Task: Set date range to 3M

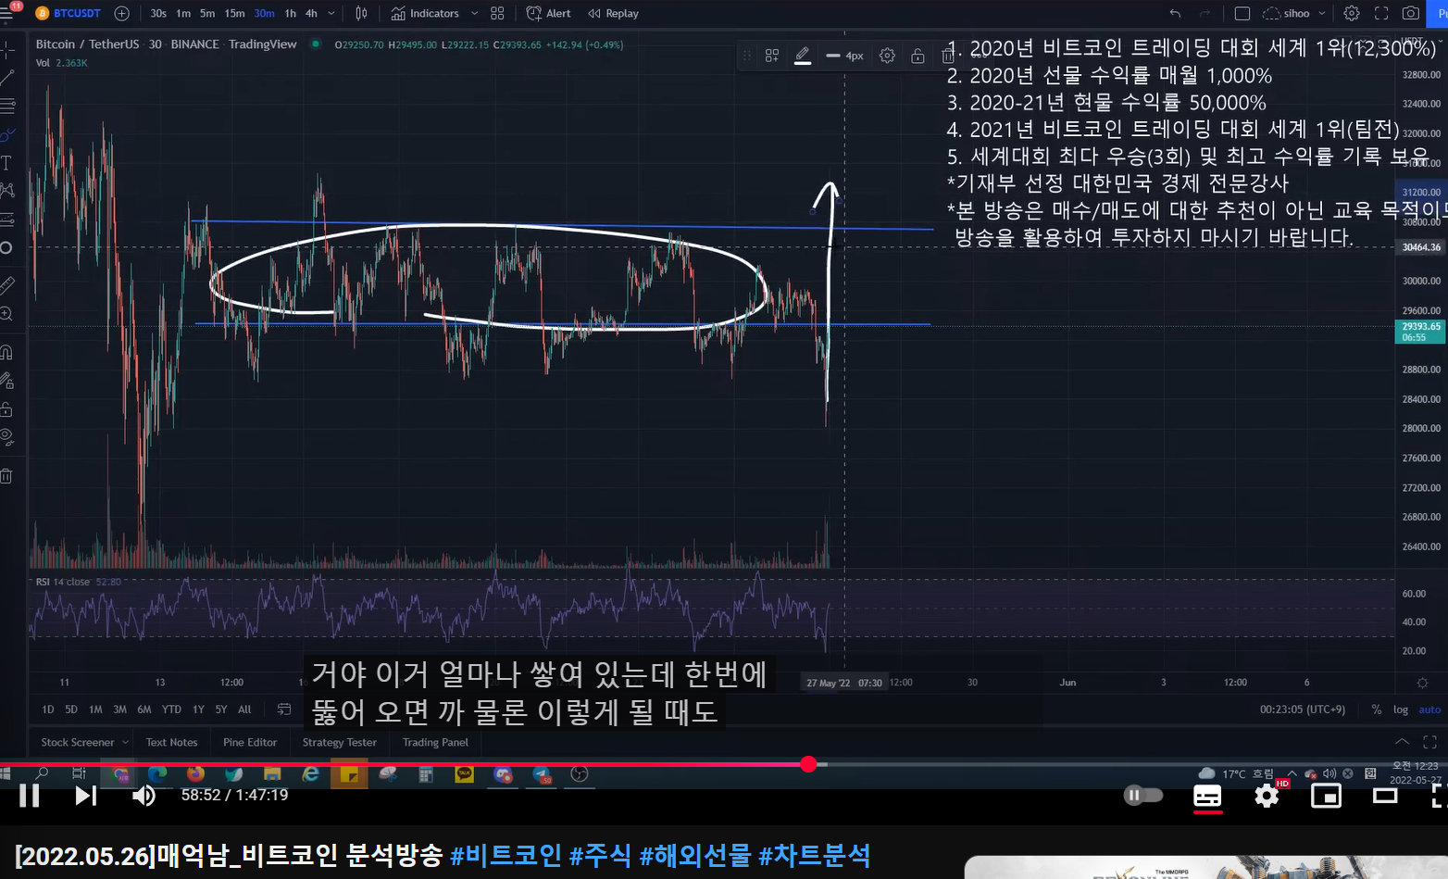Action: [x=119, y=709]
